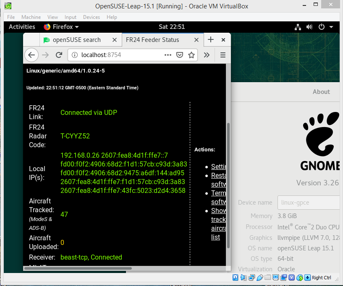The width and height of the screenshot is (343, 286).
Task: Open the VirtualBox Devices menu
Action: [x=92, y=17]
